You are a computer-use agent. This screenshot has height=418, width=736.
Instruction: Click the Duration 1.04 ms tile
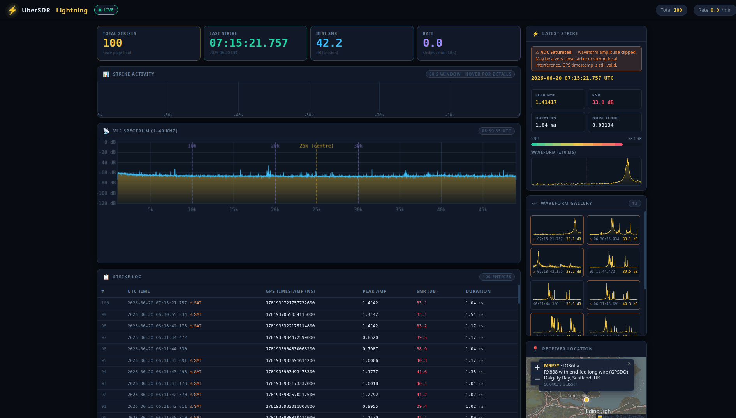tap(558, 122)
